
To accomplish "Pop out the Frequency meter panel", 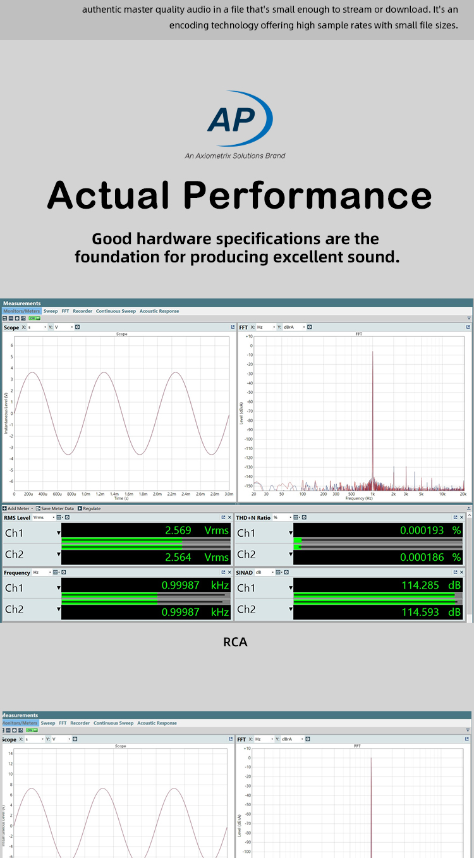I will tap(223, 572).
